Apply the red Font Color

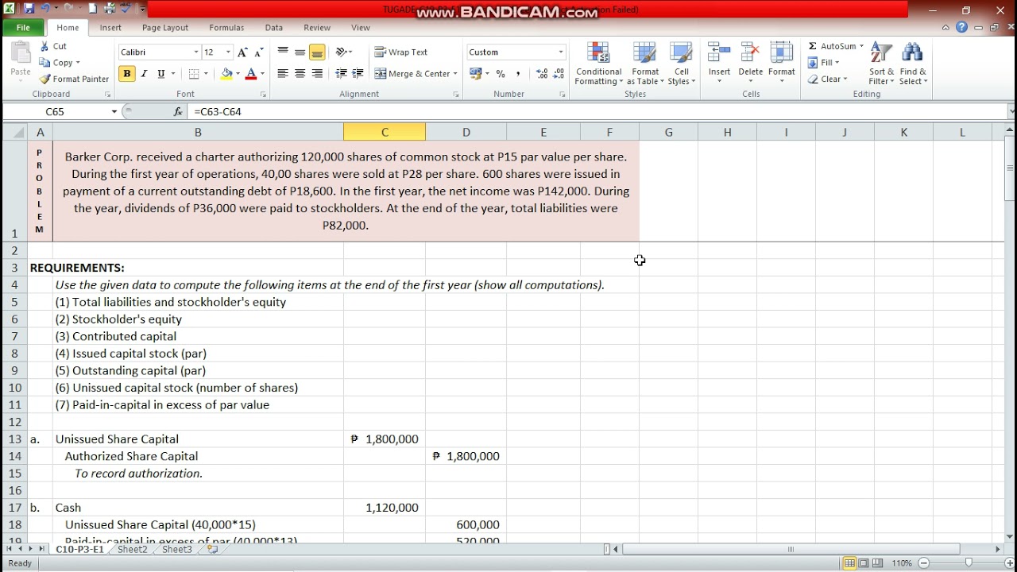[250, 74]
